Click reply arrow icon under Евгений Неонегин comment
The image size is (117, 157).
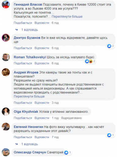point(17,144)
